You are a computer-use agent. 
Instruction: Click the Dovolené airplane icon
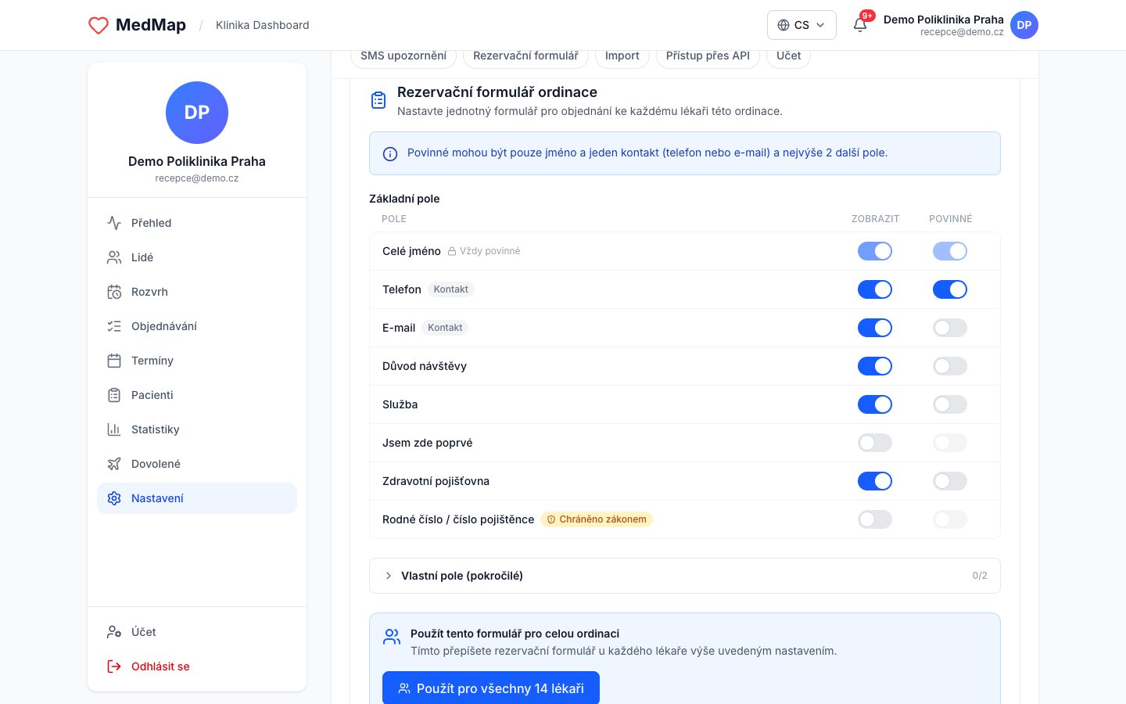coord(114,464)
